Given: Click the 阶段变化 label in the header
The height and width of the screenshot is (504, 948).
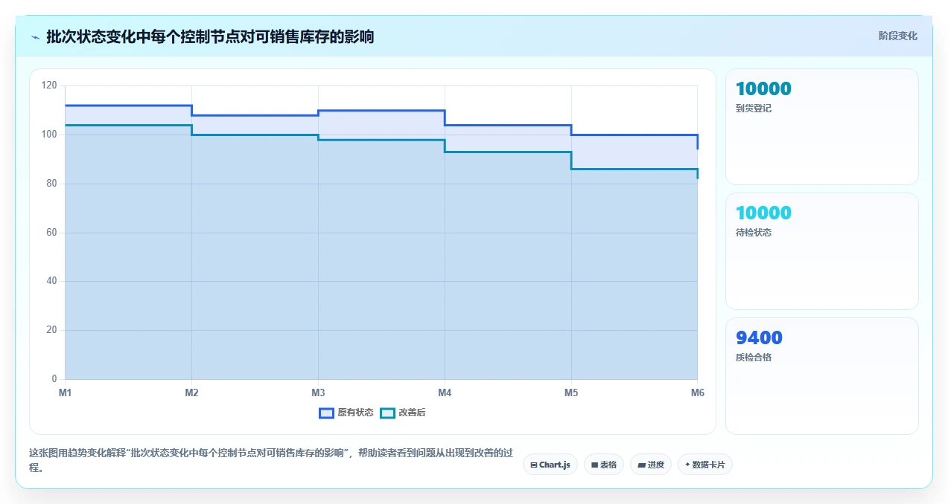Looking at the screenshot, I should tap(897, 36).
